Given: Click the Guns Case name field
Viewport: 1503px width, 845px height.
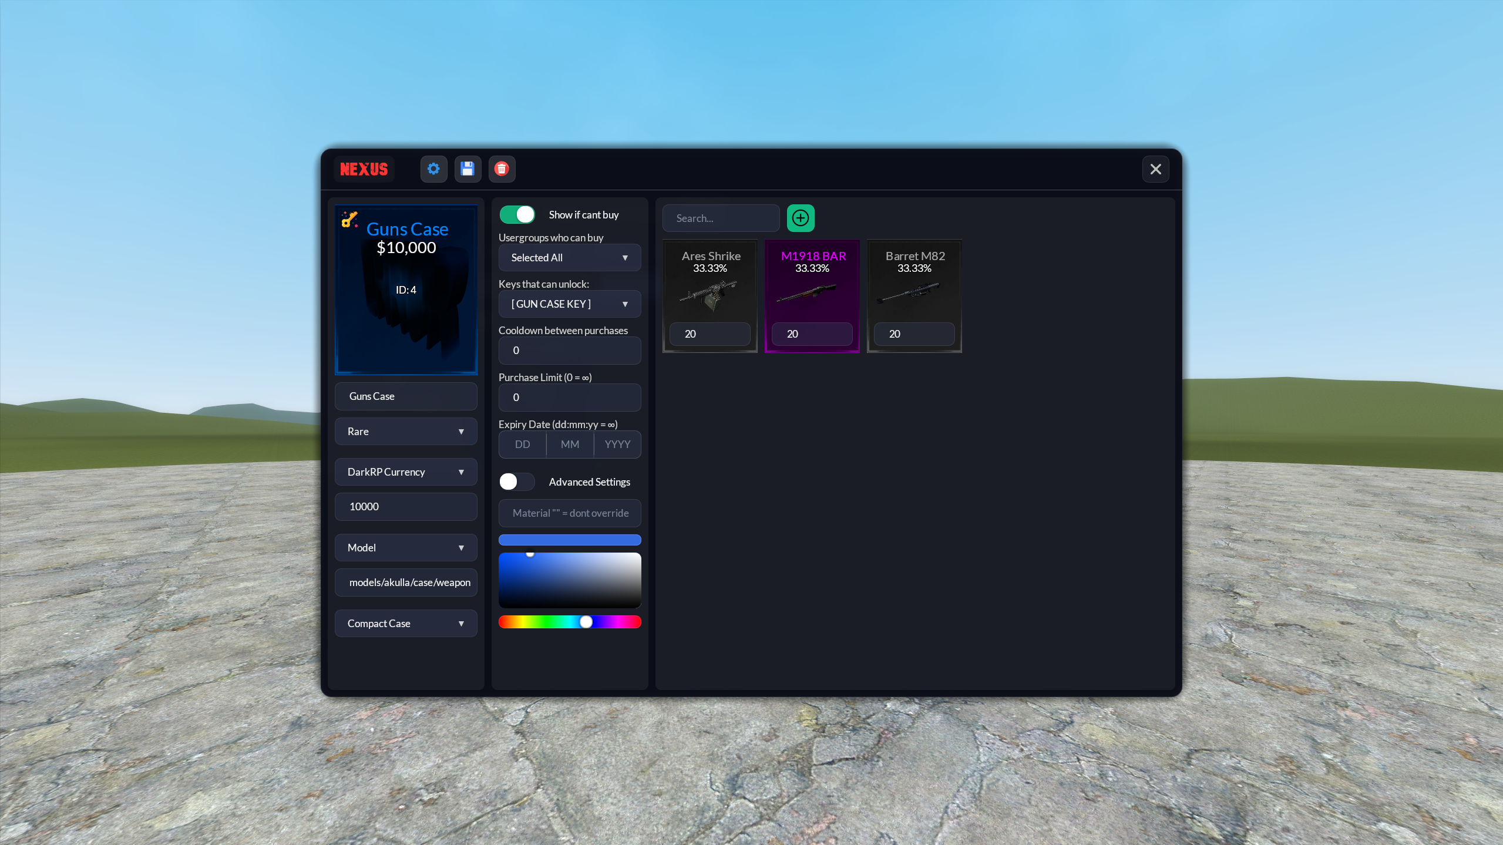Looking at the screenshot, I should click(x=406, y=396).
